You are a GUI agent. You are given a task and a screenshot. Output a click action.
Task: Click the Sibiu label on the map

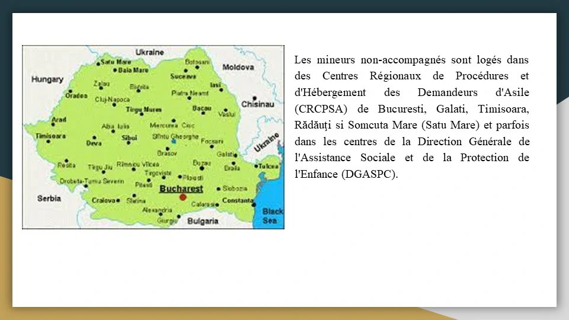[x=129, y=137]
